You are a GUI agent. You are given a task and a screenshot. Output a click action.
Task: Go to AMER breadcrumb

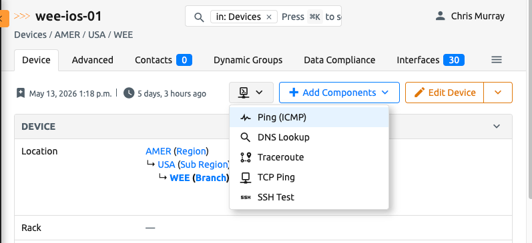67,35
